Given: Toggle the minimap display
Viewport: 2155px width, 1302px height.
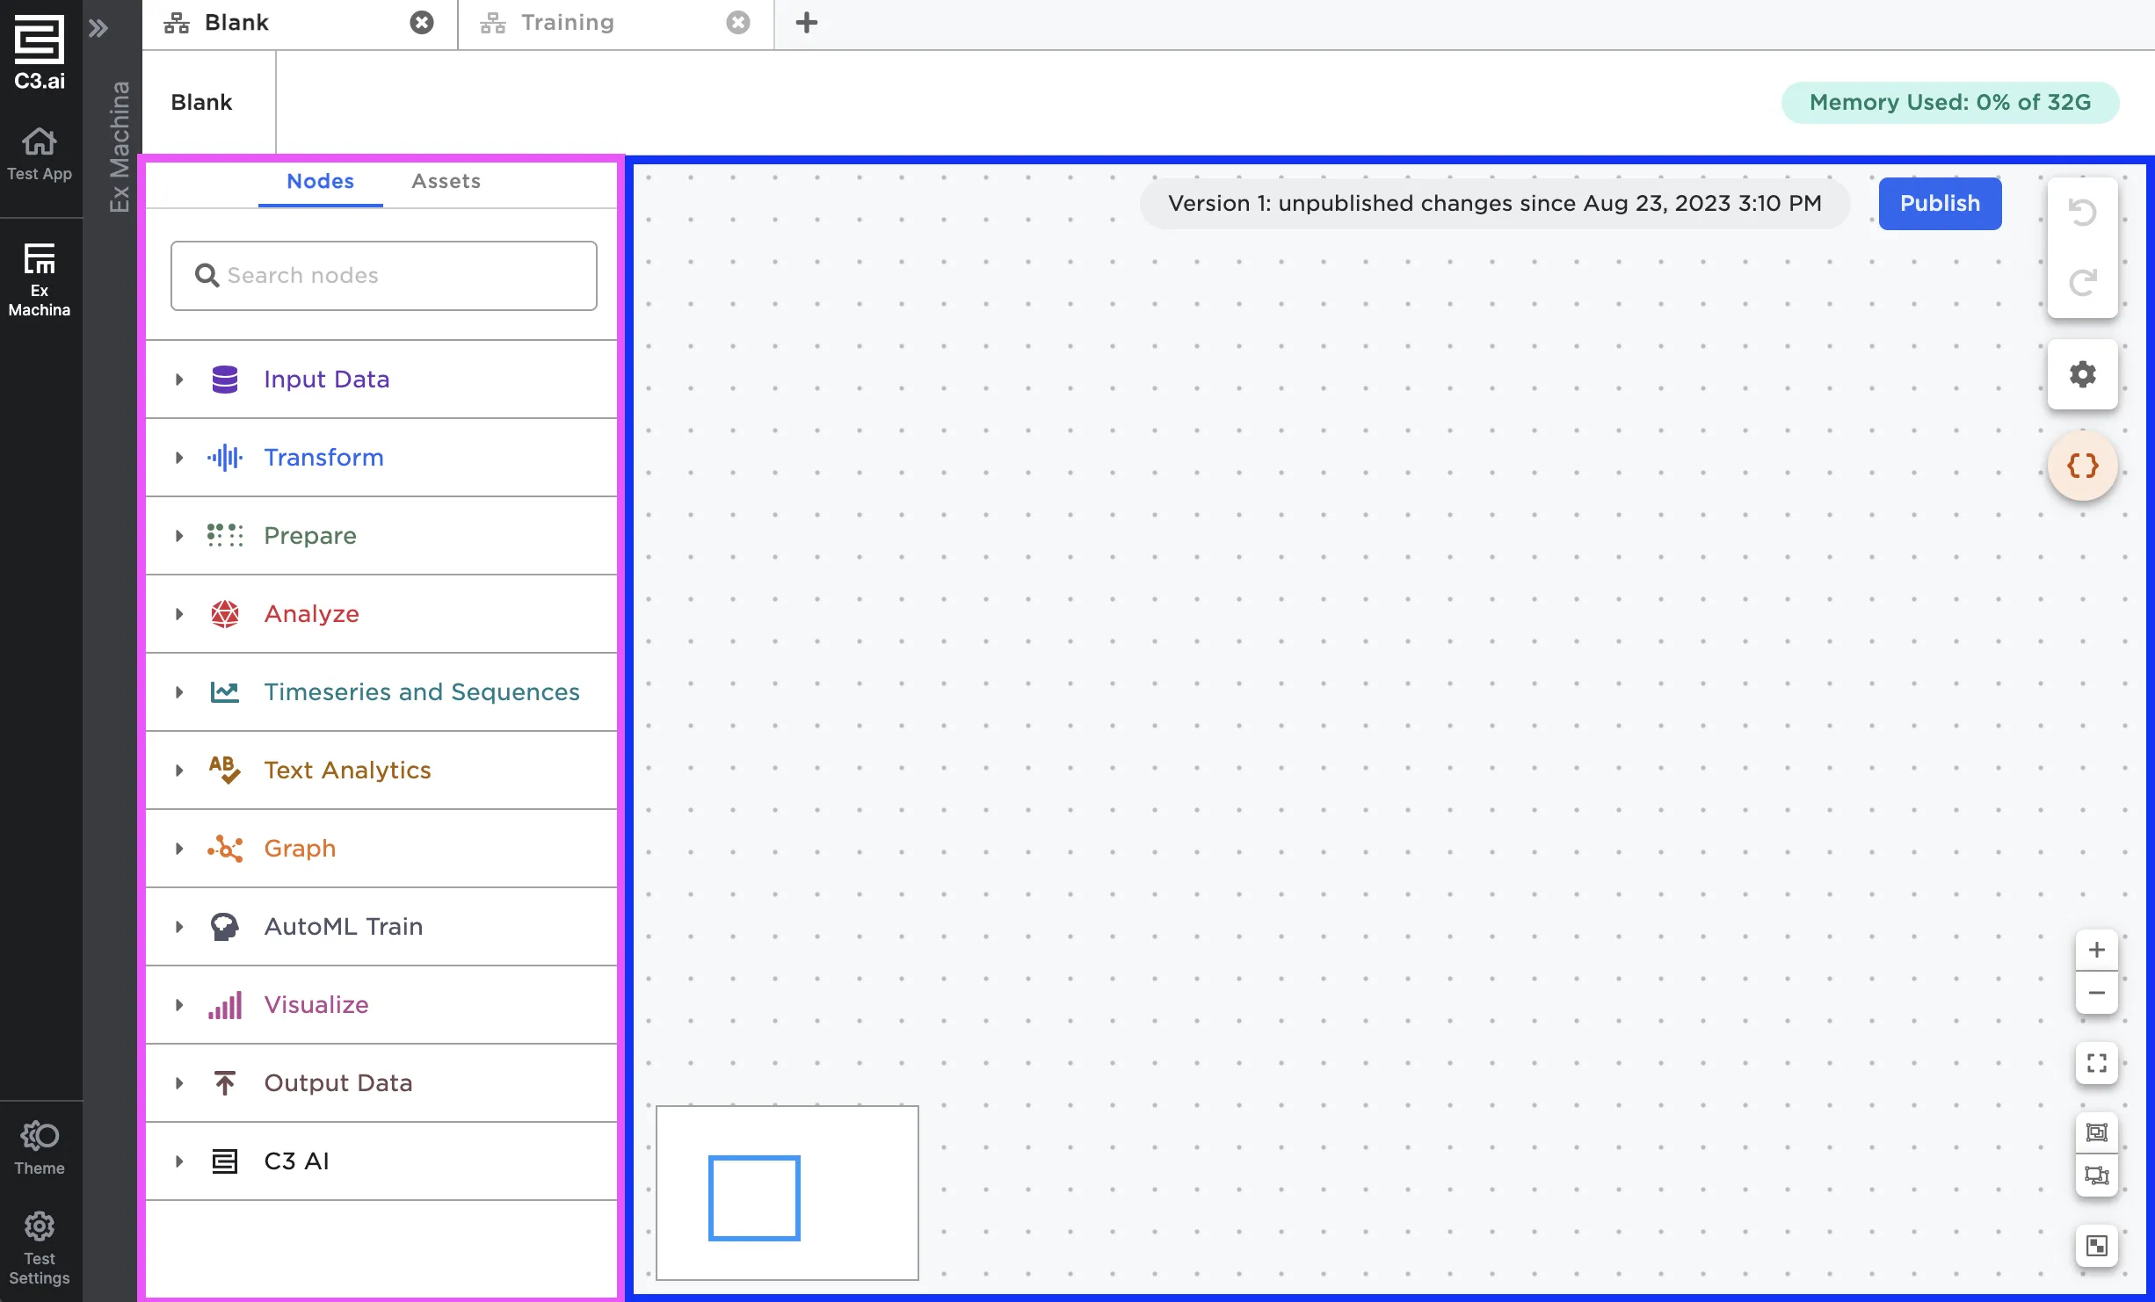Looking at the screenshot, I should tap(2097, 1246).
